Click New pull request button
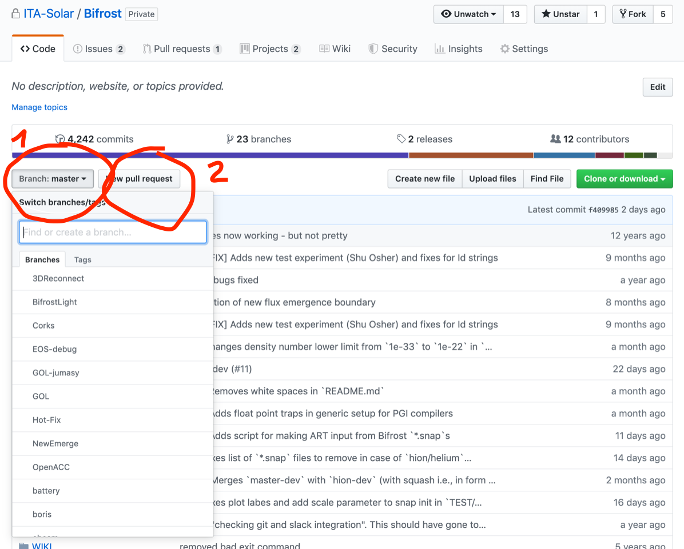This screenshot has width=684, height=549. 139,179
